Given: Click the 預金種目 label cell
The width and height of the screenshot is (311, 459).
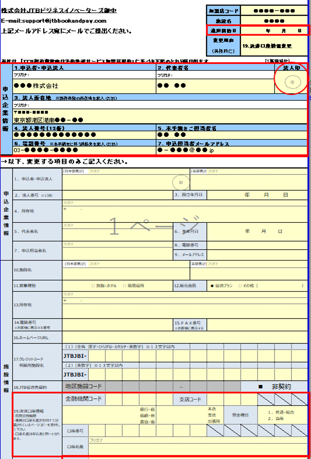Looking at the screenshot, I should pos(240,415).
